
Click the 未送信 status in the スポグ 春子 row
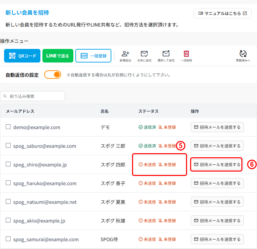click(x=147, y=183)
